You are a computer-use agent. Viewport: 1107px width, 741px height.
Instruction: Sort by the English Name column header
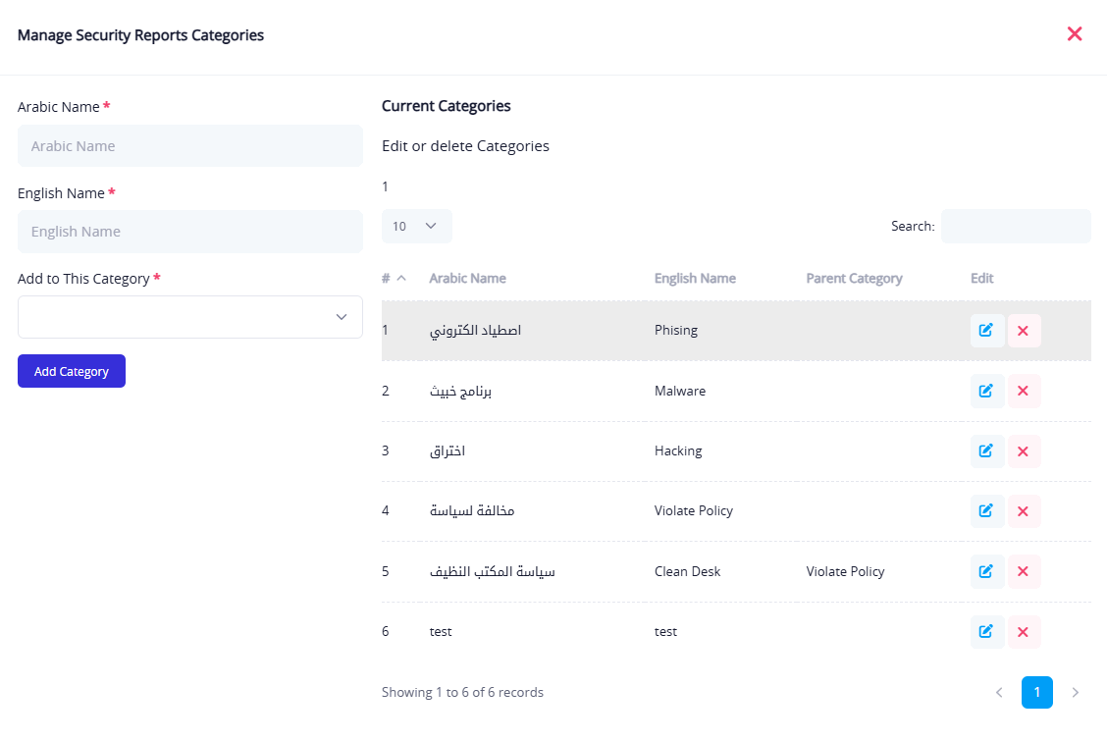coord(695,278)
